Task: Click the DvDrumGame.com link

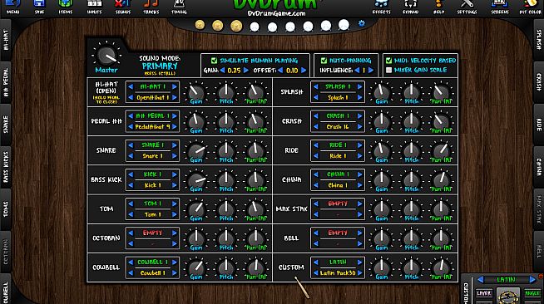Action: pyautogui.click(x=276, y=13)
